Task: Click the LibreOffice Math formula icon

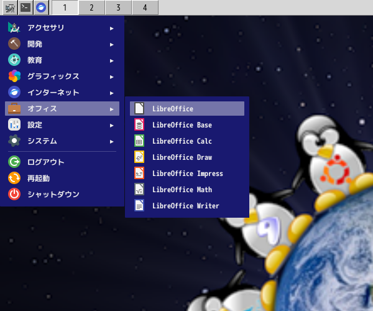Action: click(139, 190)
